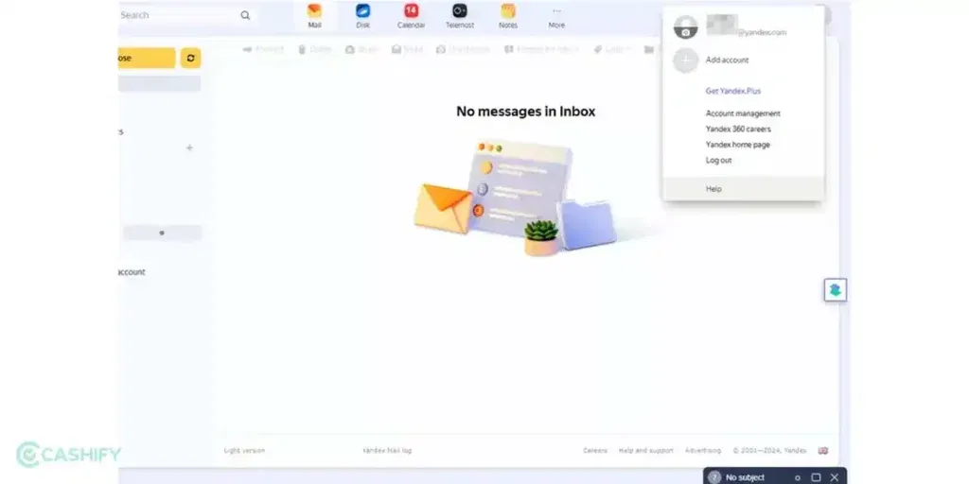Screen dimensions: 969x484
Task: Click the sidebar button with dot
Action: coord(162,233)
